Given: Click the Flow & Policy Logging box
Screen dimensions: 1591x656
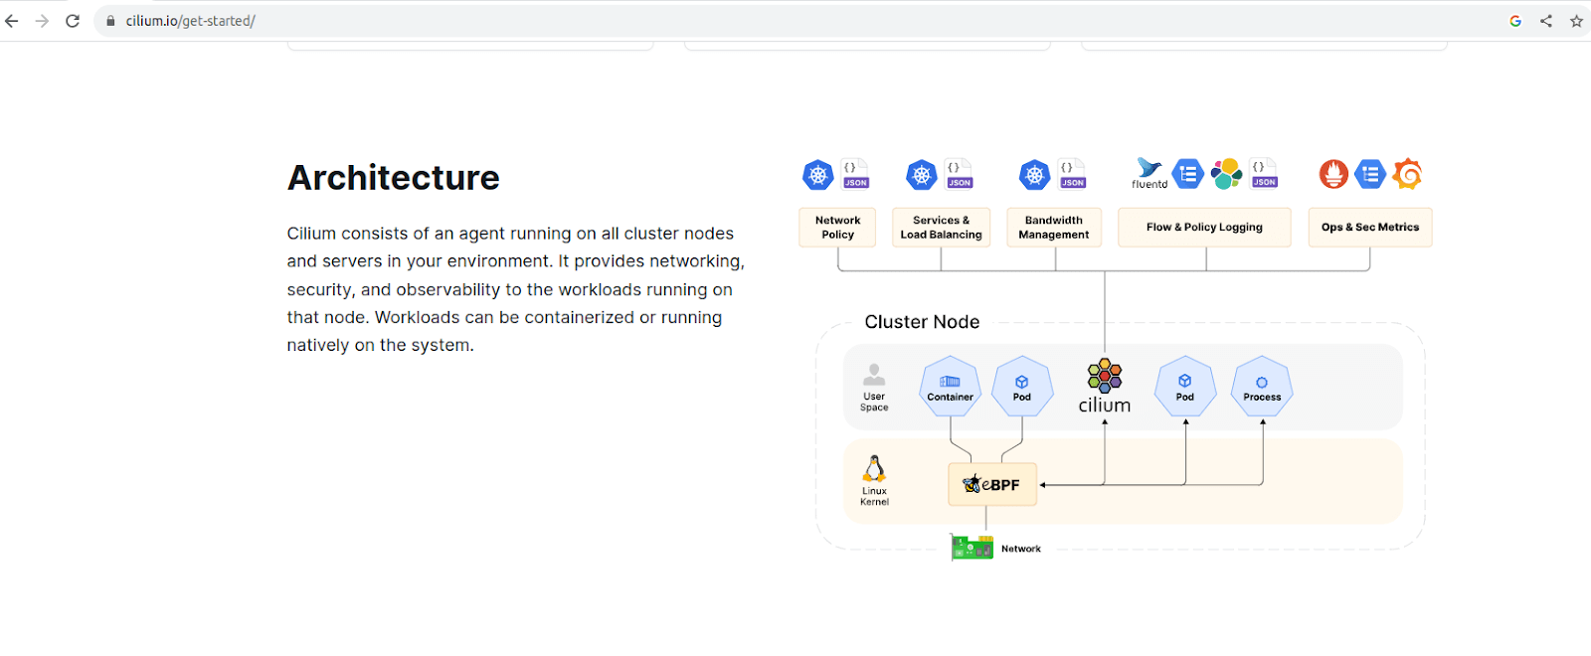Looking at the screenshot, I should click(x=1204, y=228).
